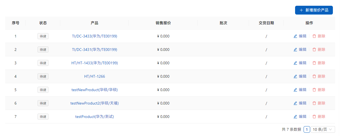Click the ¥ 0.000 price in row 4

pos(163,76)
